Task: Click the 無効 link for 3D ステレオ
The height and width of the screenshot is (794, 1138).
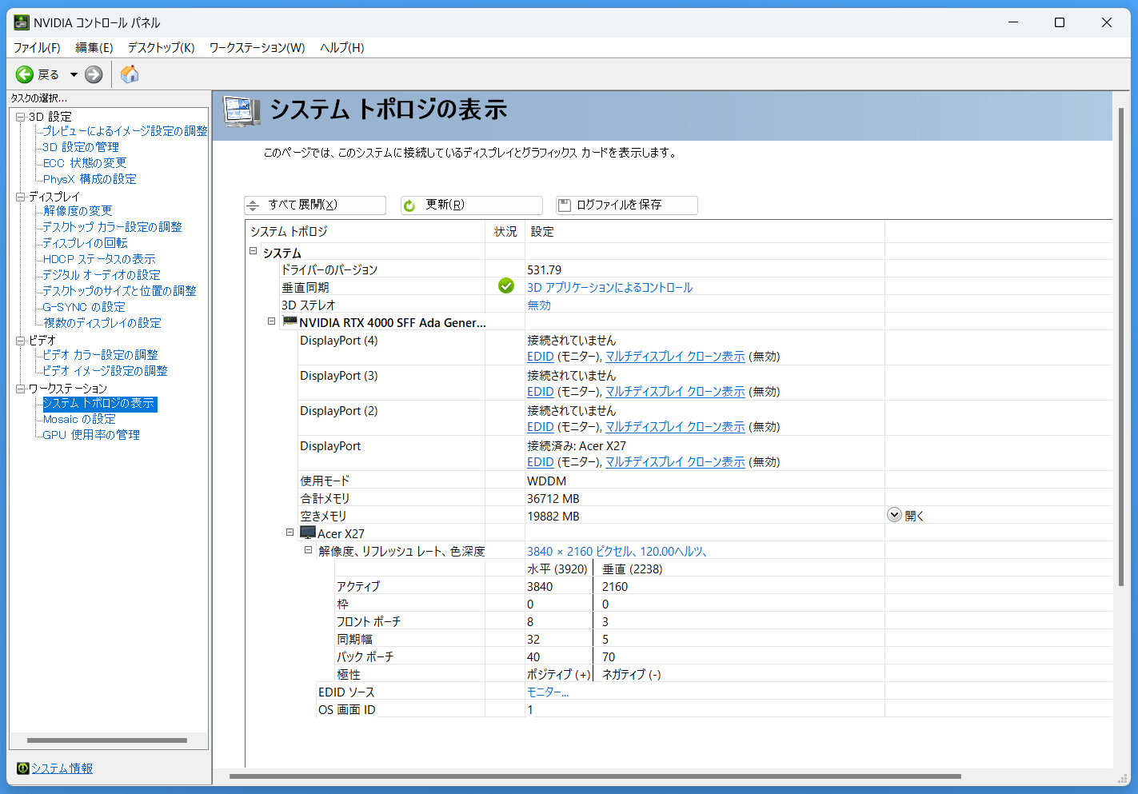Action: pos(539,305)
